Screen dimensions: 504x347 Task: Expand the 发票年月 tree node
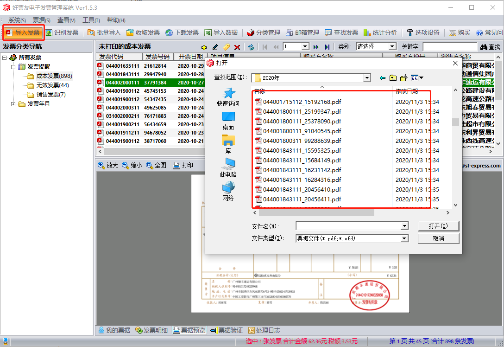pos(13,104)
